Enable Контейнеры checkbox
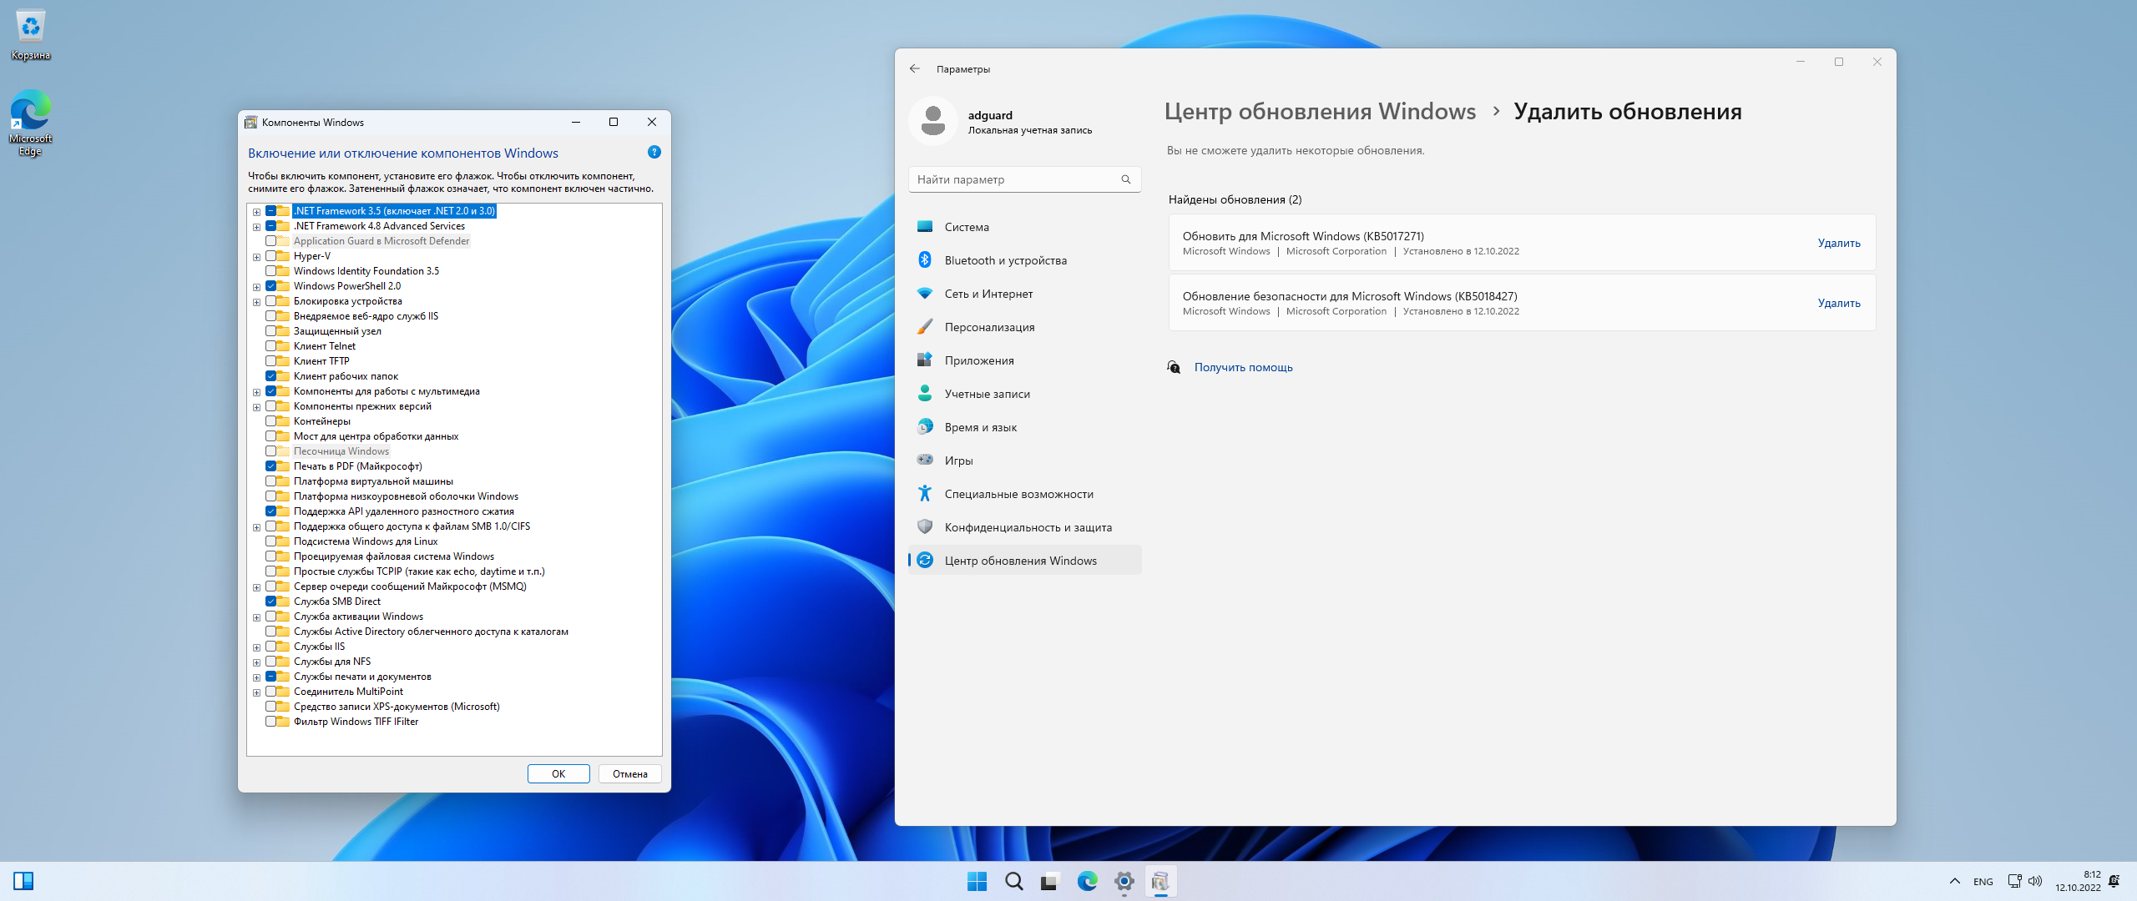The image size is (2137, 901). (271, 421)
